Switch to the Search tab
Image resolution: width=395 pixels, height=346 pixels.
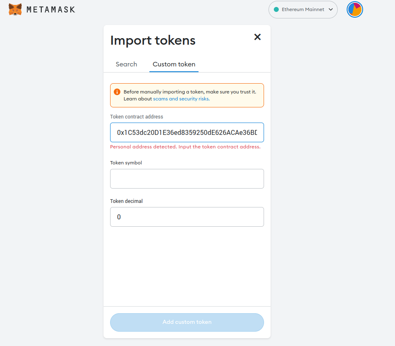tap(126, 64)
